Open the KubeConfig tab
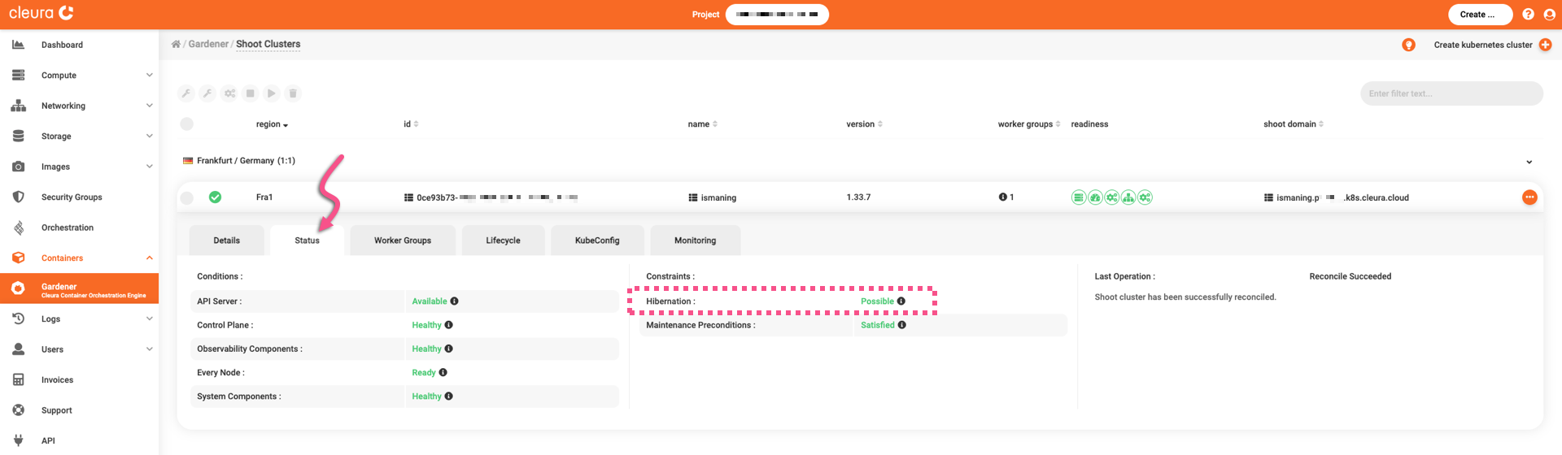The image size is (1562, 455). point(597,240)
